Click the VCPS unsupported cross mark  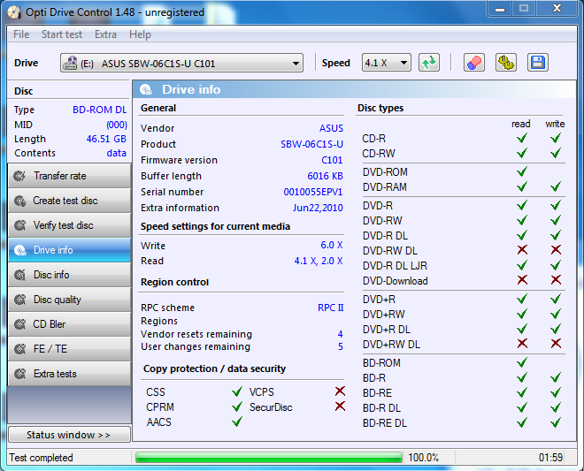pos(340,391)
